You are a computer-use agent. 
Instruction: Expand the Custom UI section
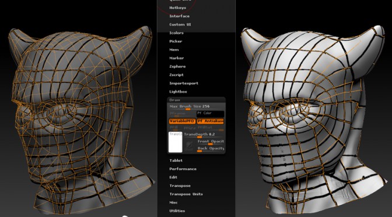tap(180, 24)
